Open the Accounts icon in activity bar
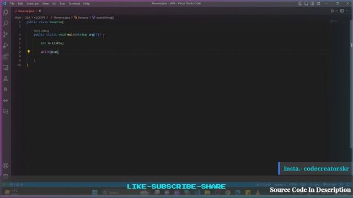This screenshot has width=353, height=198. click(x=6, y=166)
